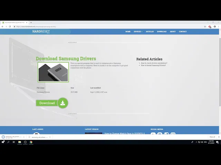This screenshot has height=165, width=221.
Task: Open File Explorer from taskbar
Action: coord(20,142)
